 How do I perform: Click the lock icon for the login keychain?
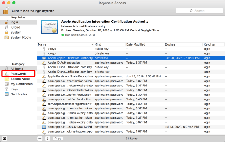6,10
